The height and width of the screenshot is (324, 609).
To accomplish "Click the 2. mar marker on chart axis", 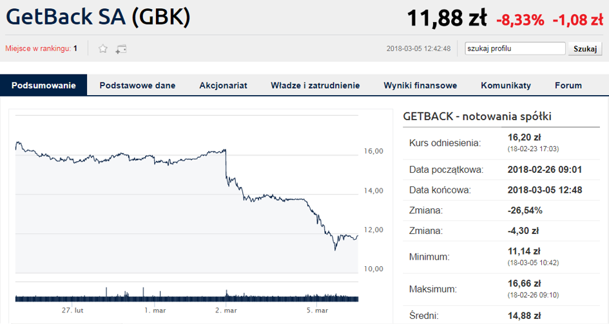I will pos(226,310).
